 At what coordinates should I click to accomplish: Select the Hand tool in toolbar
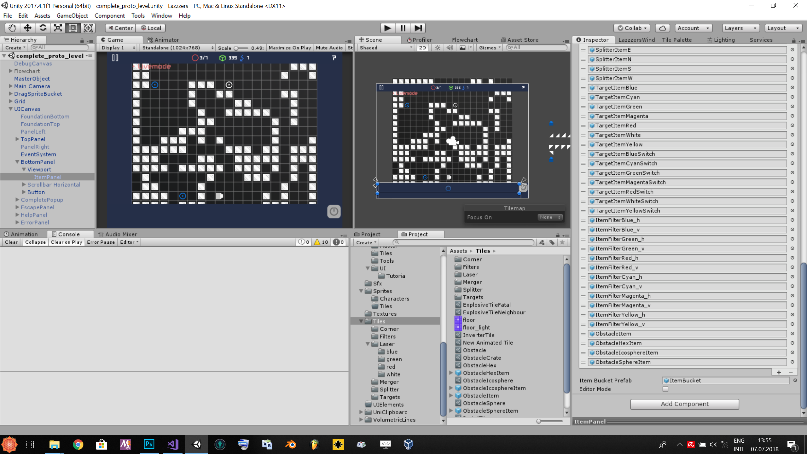[12, 28]
